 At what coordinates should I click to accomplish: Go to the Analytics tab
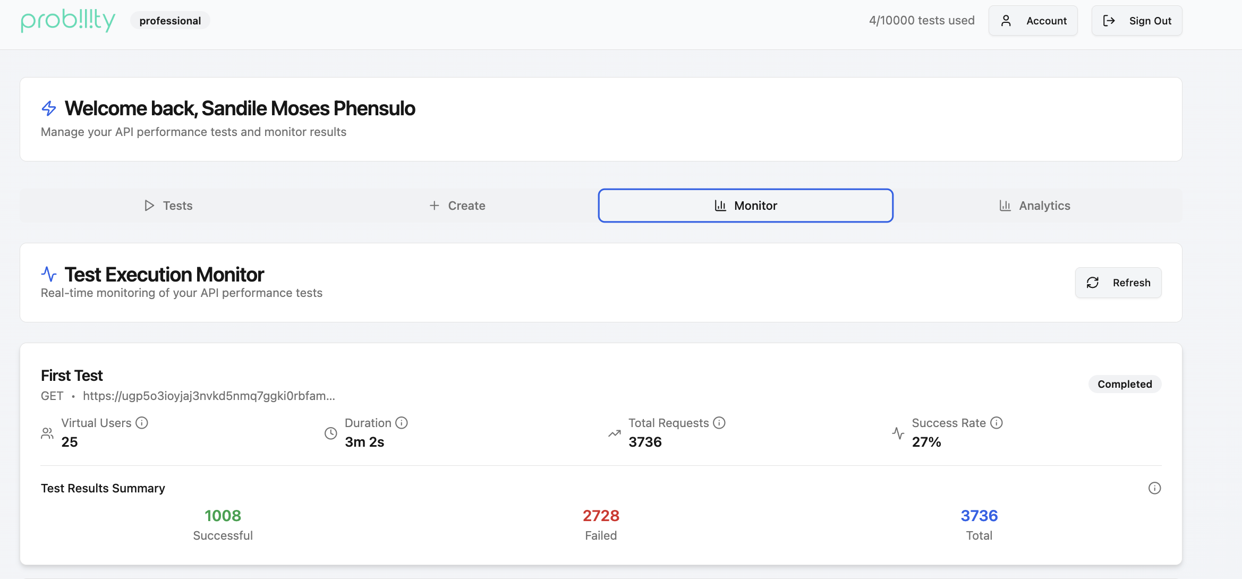1034,206
